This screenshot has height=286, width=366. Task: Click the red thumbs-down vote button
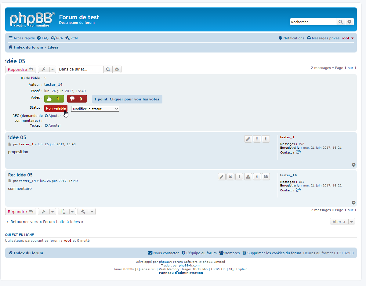click(77, 99)
